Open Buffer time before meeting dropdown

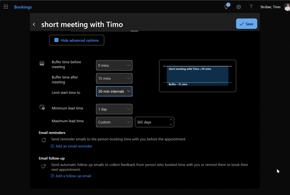tap(114, 66)
